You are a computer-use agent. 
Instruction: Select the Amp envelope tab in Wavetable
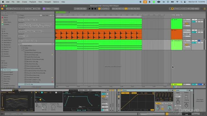coord(67,92)
